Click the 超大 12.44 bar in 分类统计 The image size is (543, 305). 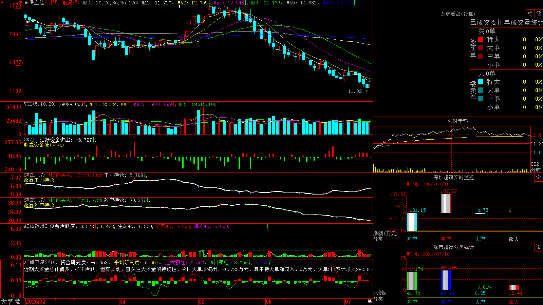tap(514, 287)
